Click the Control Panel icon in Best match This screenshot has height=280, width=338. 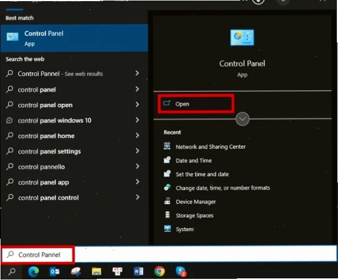(x=13, y=37)
